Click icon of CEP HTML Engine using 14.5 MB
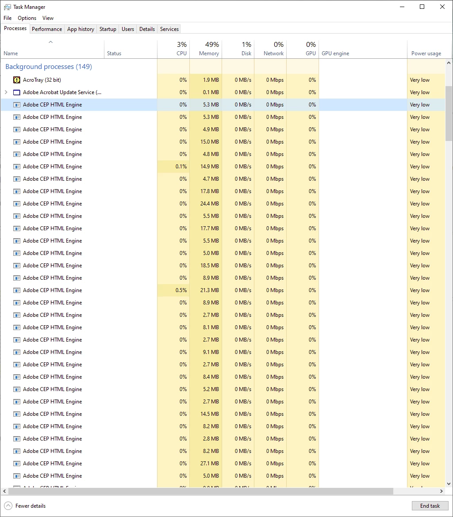The image size is (453, 517). click(x=16, y=414)
